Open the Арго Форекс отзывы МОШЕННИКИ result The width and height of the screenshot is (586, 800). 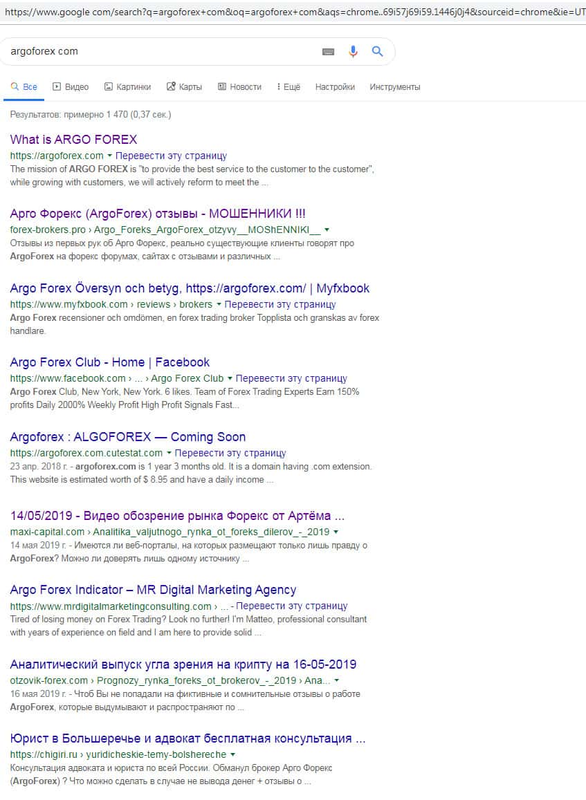point(158,213)
